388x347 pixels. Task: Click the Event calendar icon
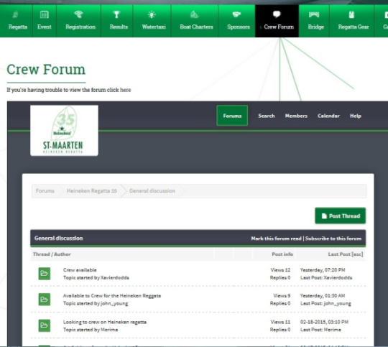(45, 14)
